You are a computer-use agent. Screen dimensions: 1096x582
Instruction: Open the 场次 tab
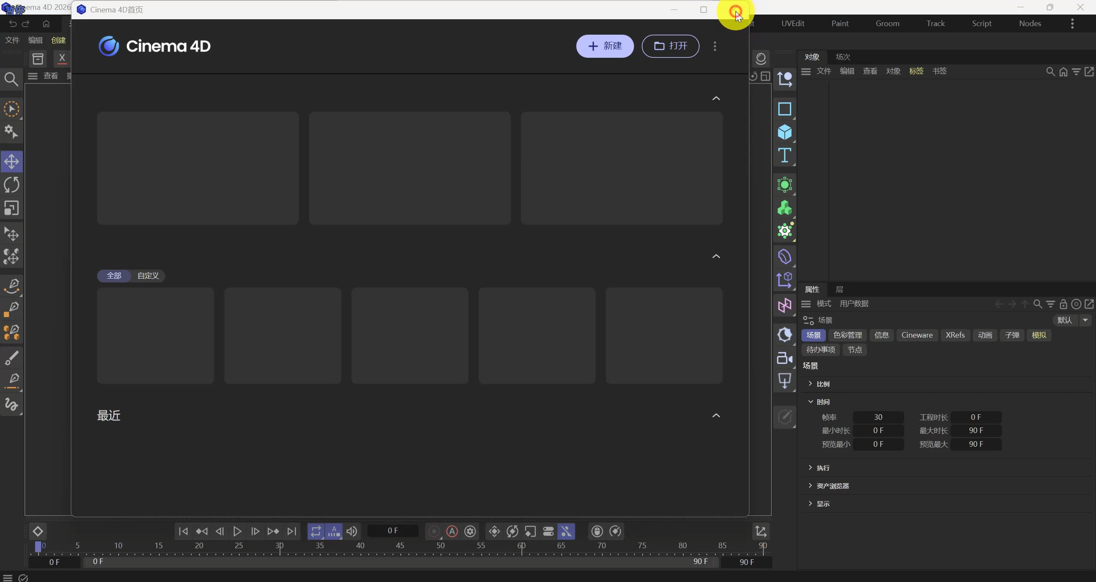coord(843,57)
